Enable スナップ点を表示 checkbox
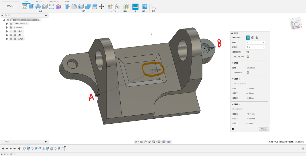Screen dimensions: 306x156 [248, 57]
